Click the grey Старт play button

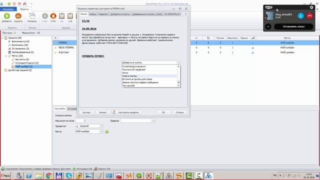point(45,16)
